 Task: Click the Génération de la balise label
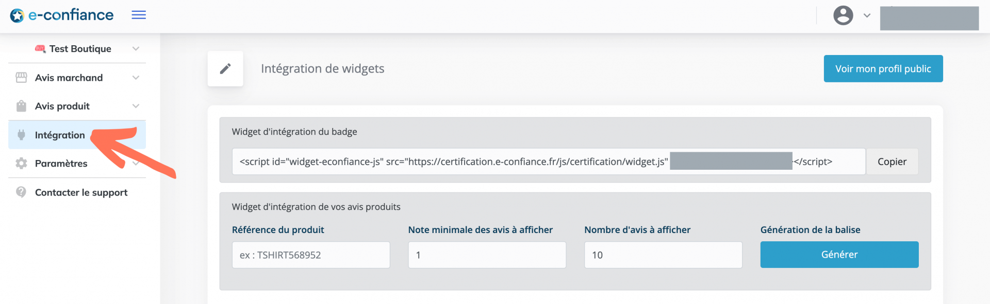(x=810, y=230)
